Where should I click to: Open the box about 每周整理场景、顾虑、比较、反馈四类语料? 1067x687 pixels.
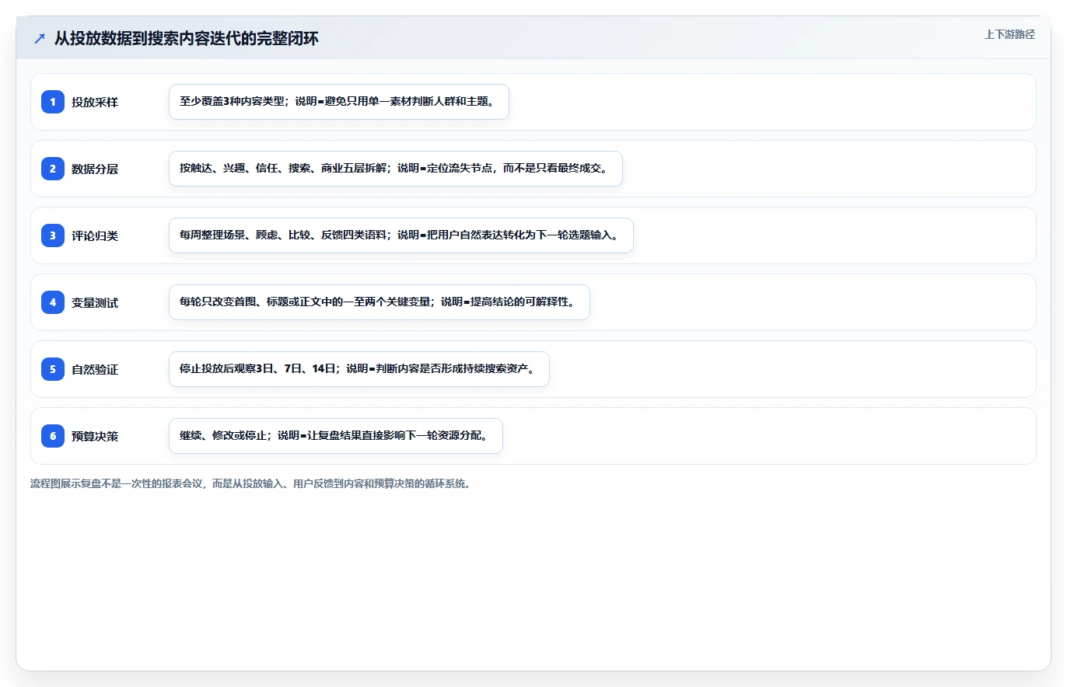(401, 235)
